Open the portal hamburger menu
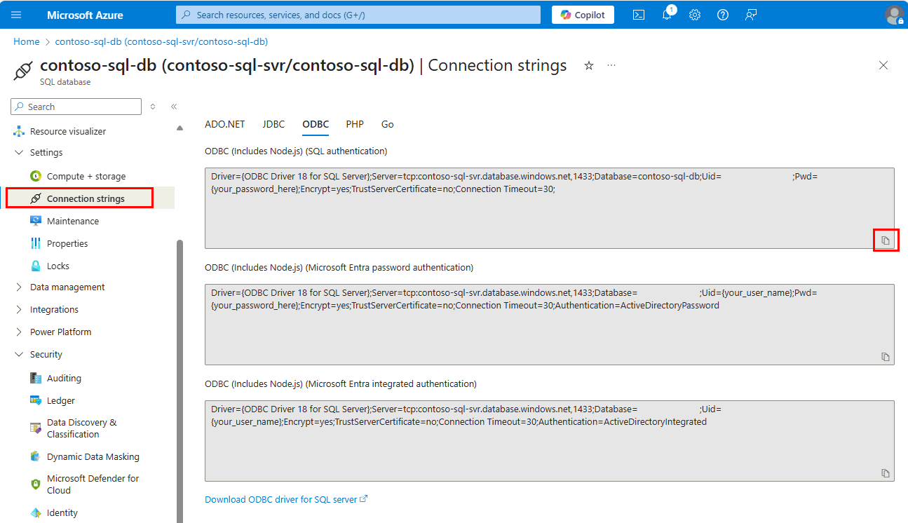The image size is (908, 523). pyautogui.click(x=16, y=14)
